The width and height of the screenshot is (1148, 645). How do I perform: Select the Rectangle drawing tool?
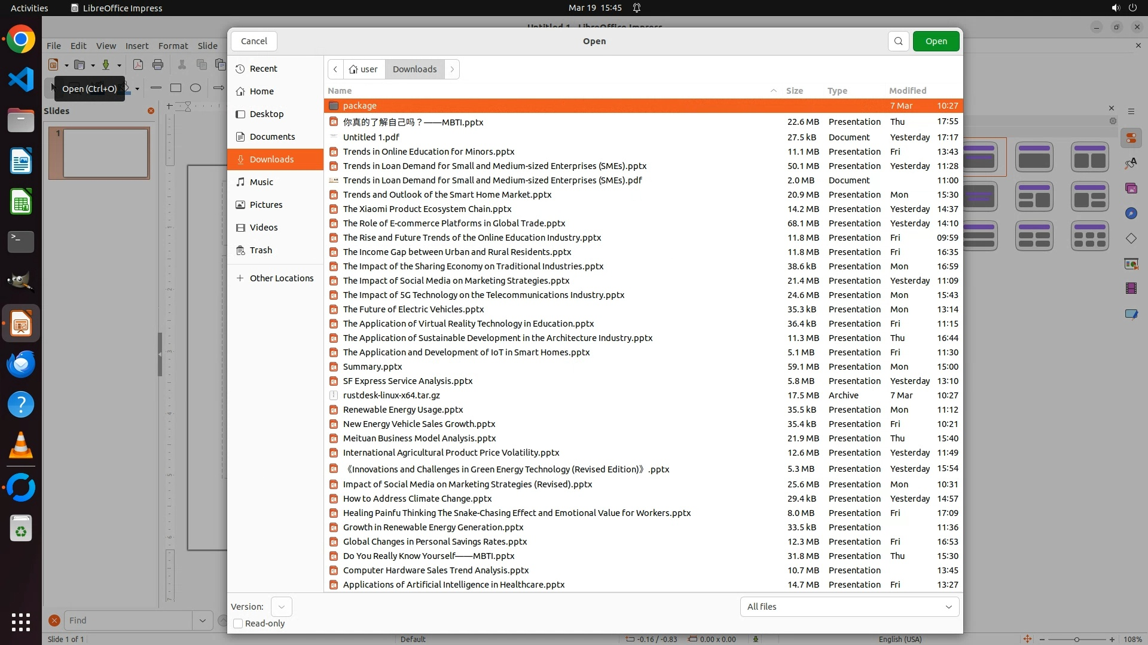(x=176, y=88)
